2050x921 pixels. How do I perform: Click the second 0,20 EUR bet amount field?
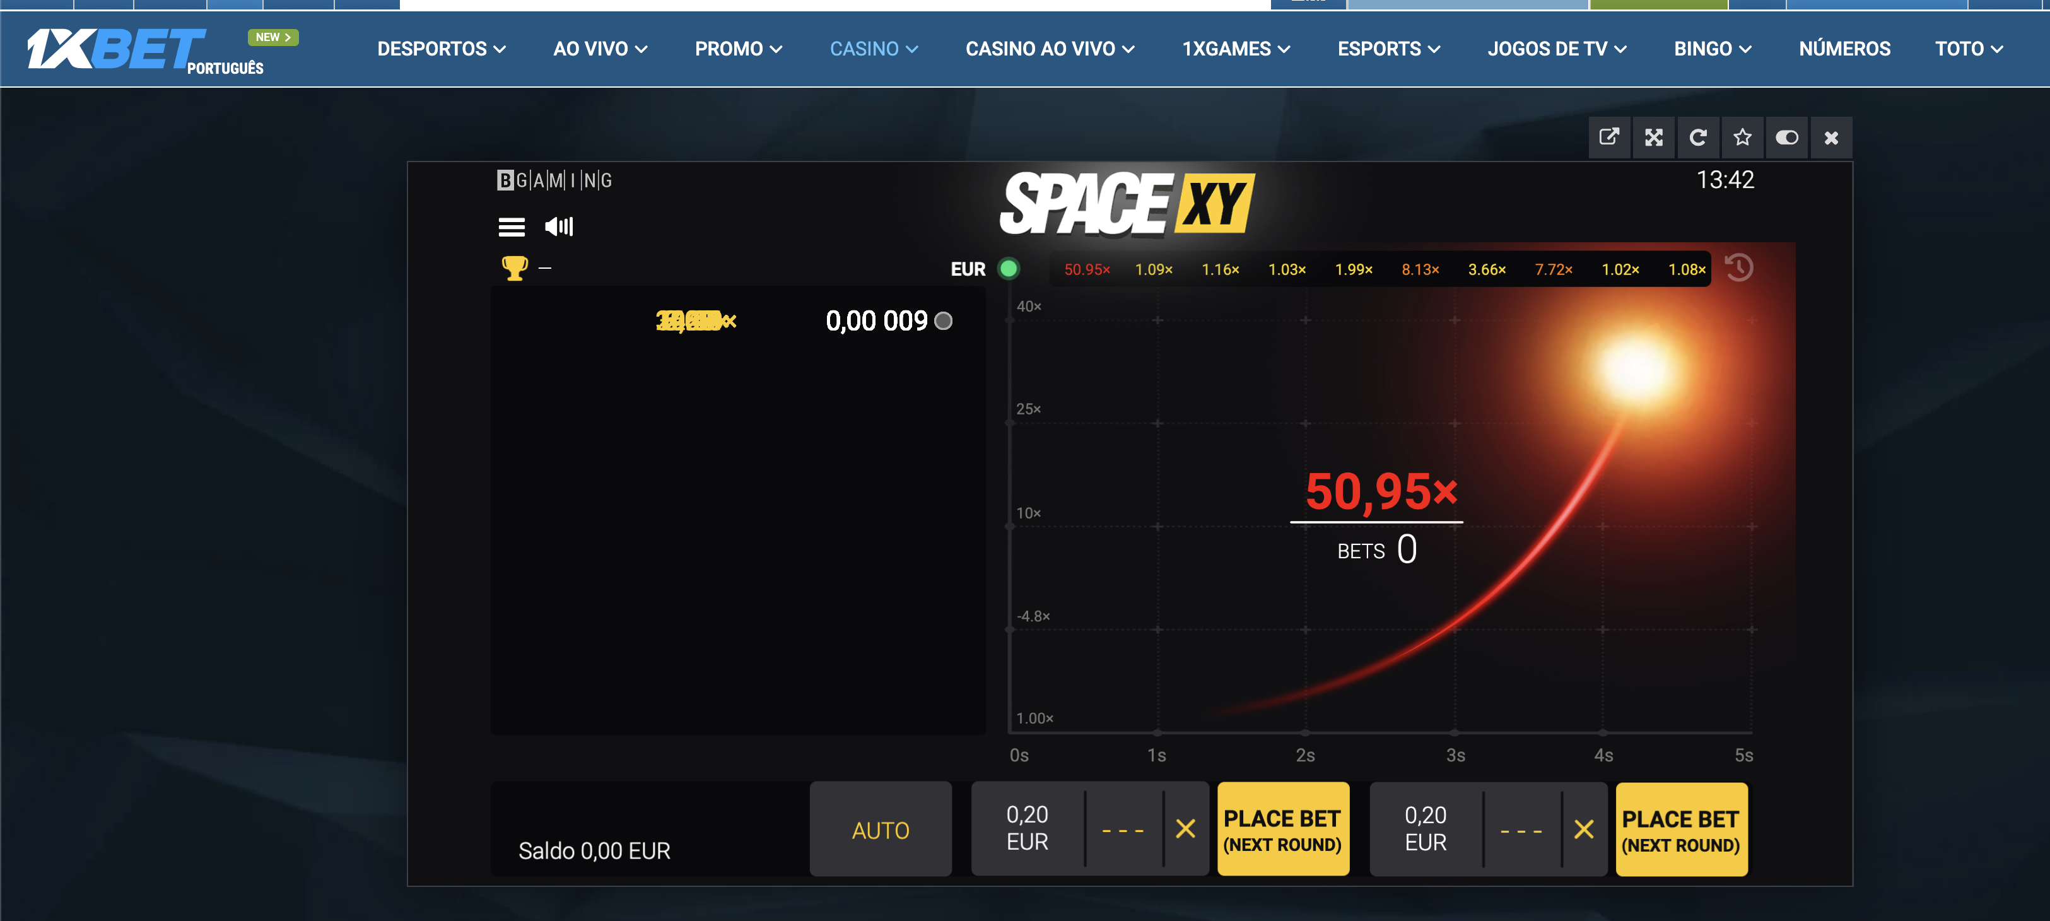tap(1424, 830)
